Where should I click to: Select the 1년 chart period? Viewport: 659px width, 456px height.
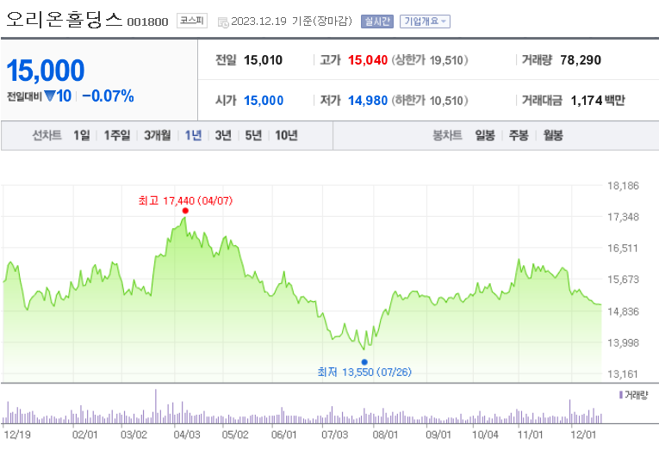[x=193, y=135]
